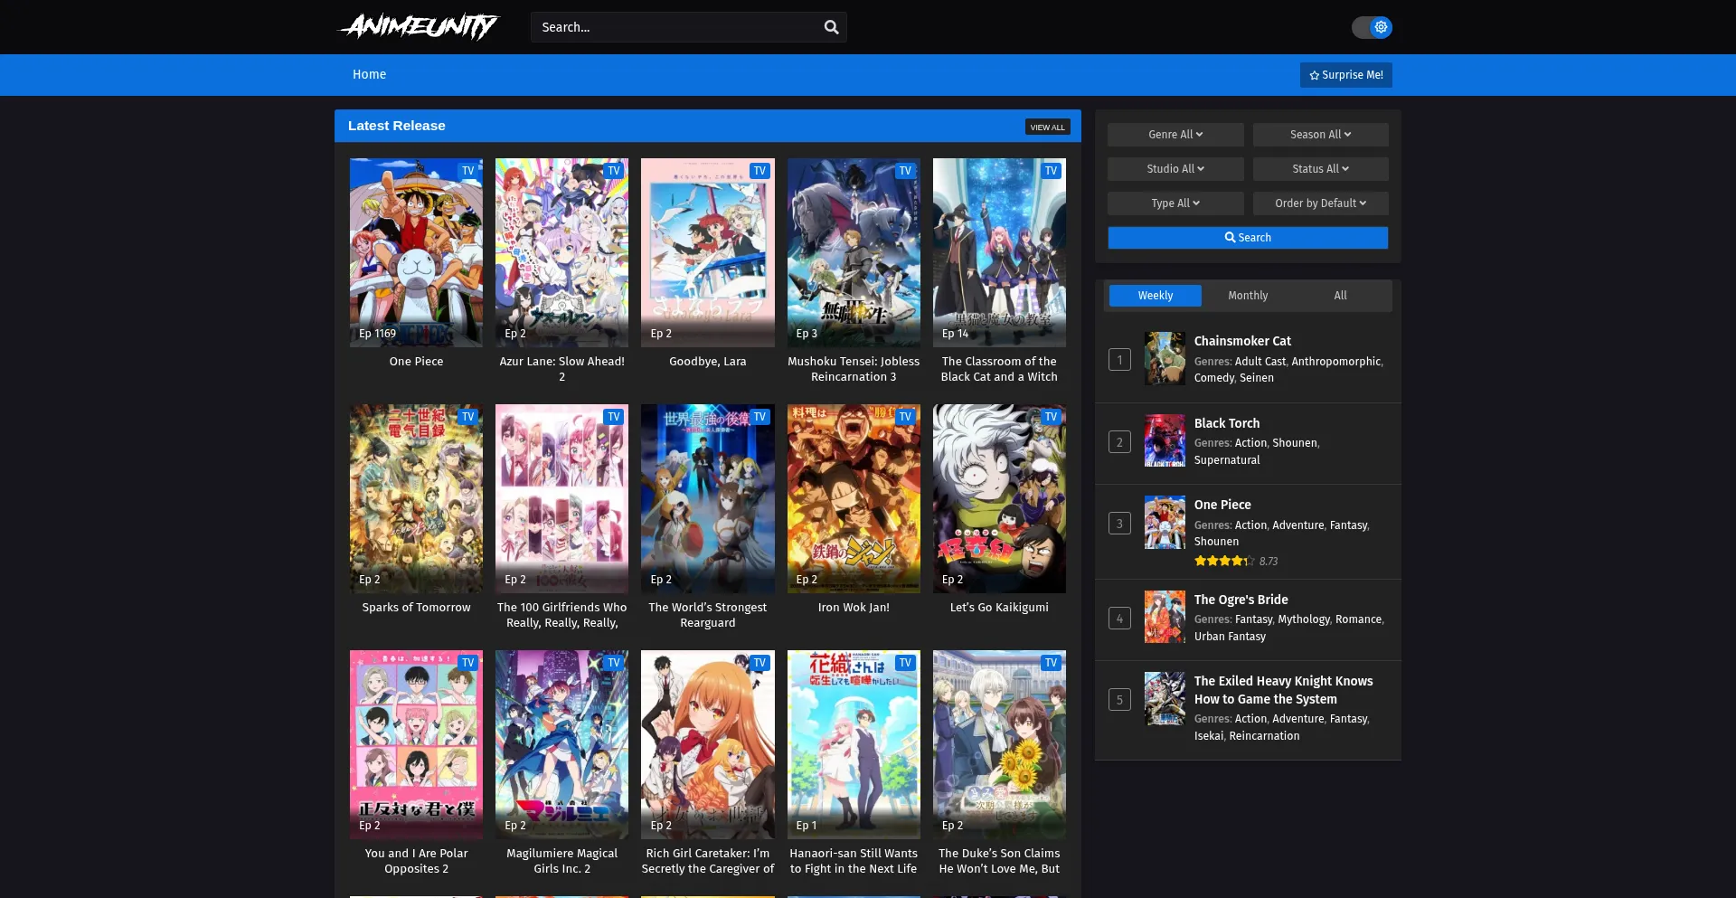Open The Exiled Heavy Knight ranking entry

click(x=1283, y=690)
